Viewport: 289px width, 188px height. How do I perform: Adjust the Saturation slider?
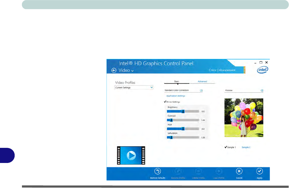point(183,137)
